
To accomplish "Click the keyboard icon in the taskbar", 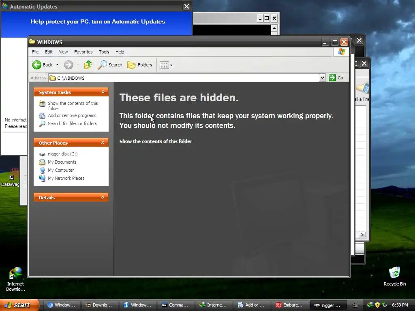I will click(x=355, y=305).
